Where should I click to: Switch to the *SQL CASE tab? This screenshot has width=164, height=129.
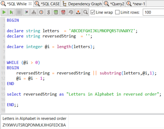pos(47,4)
